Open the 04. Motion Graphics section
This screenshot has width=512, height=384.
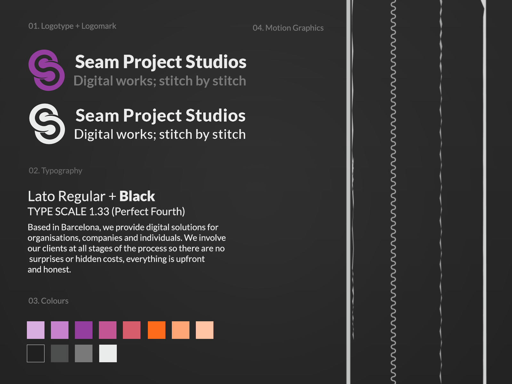coord(288,28)
